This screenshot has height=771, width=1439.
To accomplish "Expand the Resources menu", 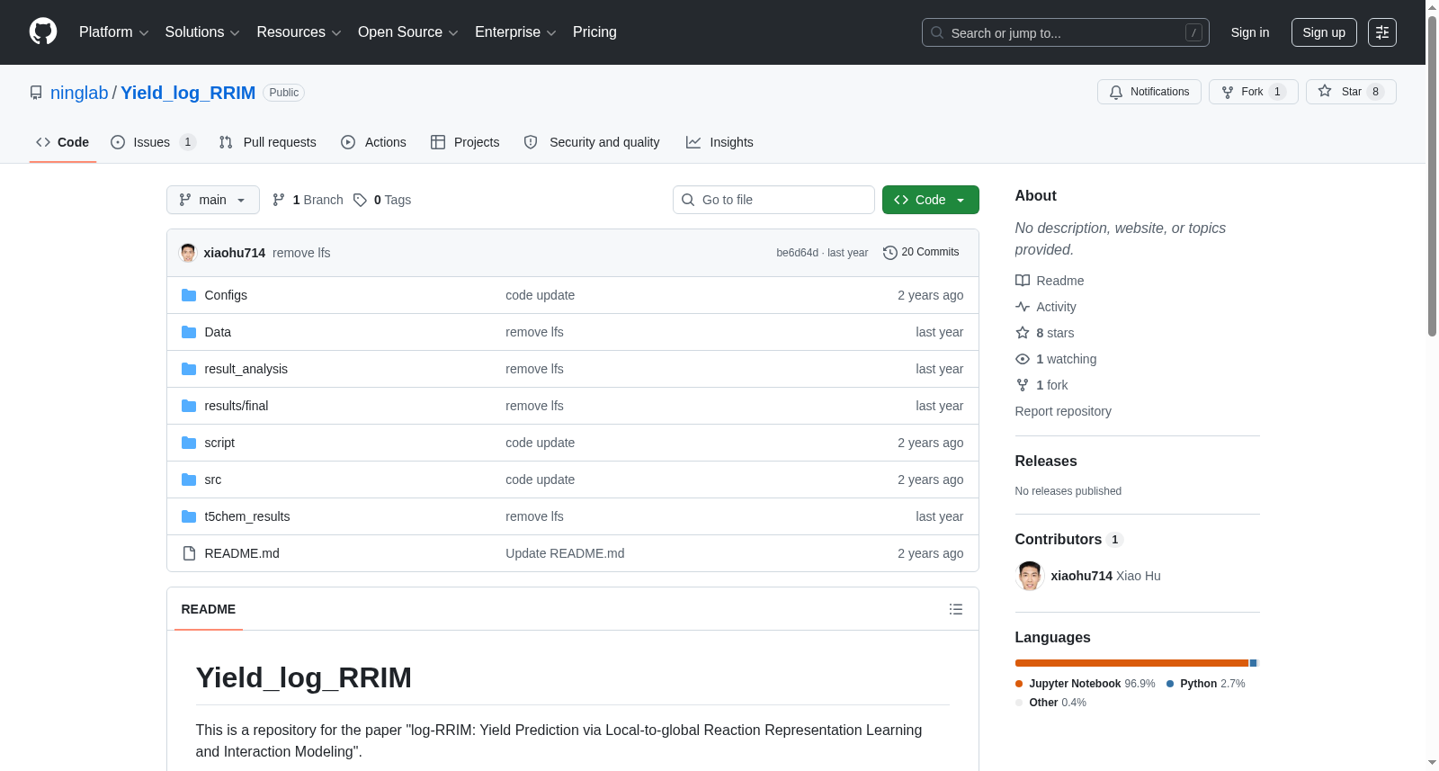I will [299, 32].
